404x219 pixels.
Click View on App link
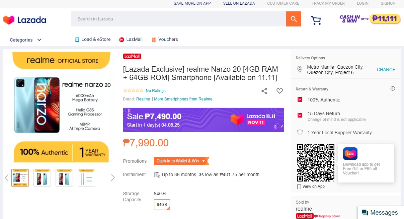(313, 187)
